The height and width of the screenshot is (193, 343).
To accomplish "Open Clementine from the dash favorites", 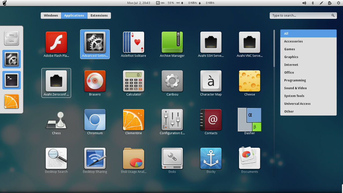I will (12, 101).
